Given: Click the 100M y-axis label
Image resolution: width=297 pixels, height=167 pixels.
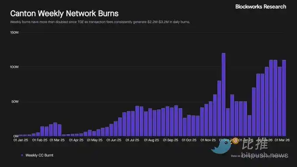Looking at the screenshot, I should click(14, 67).
